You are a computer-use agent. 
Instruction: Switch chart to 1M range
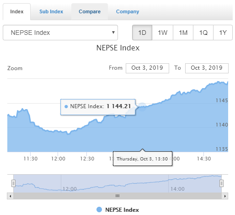point(183,33)
